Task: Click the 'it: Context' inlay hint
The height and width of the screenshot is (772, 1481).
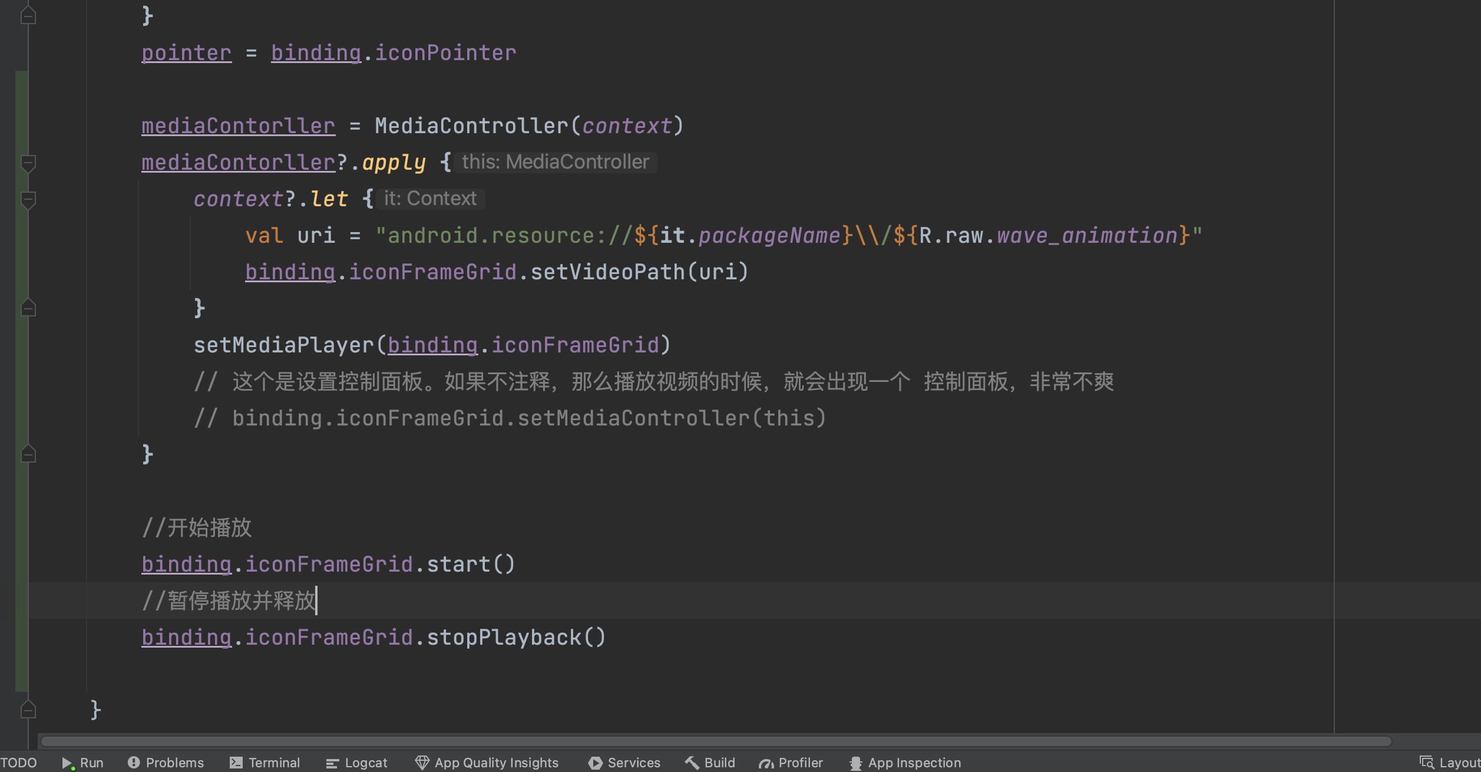Action: [x=430, y=199]
